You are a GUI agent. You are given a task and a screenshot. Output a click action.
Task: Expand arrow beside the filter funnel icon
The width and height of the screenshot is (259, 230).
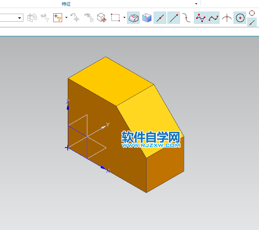pyautogui.click(x=66, y=18)
